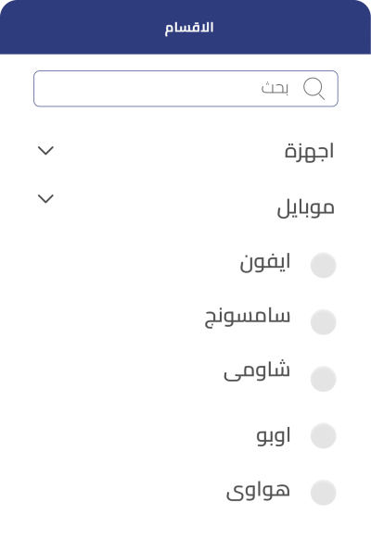Select the اوبو radio button
This screenshot has width=371, height=539.
point(323,436)
